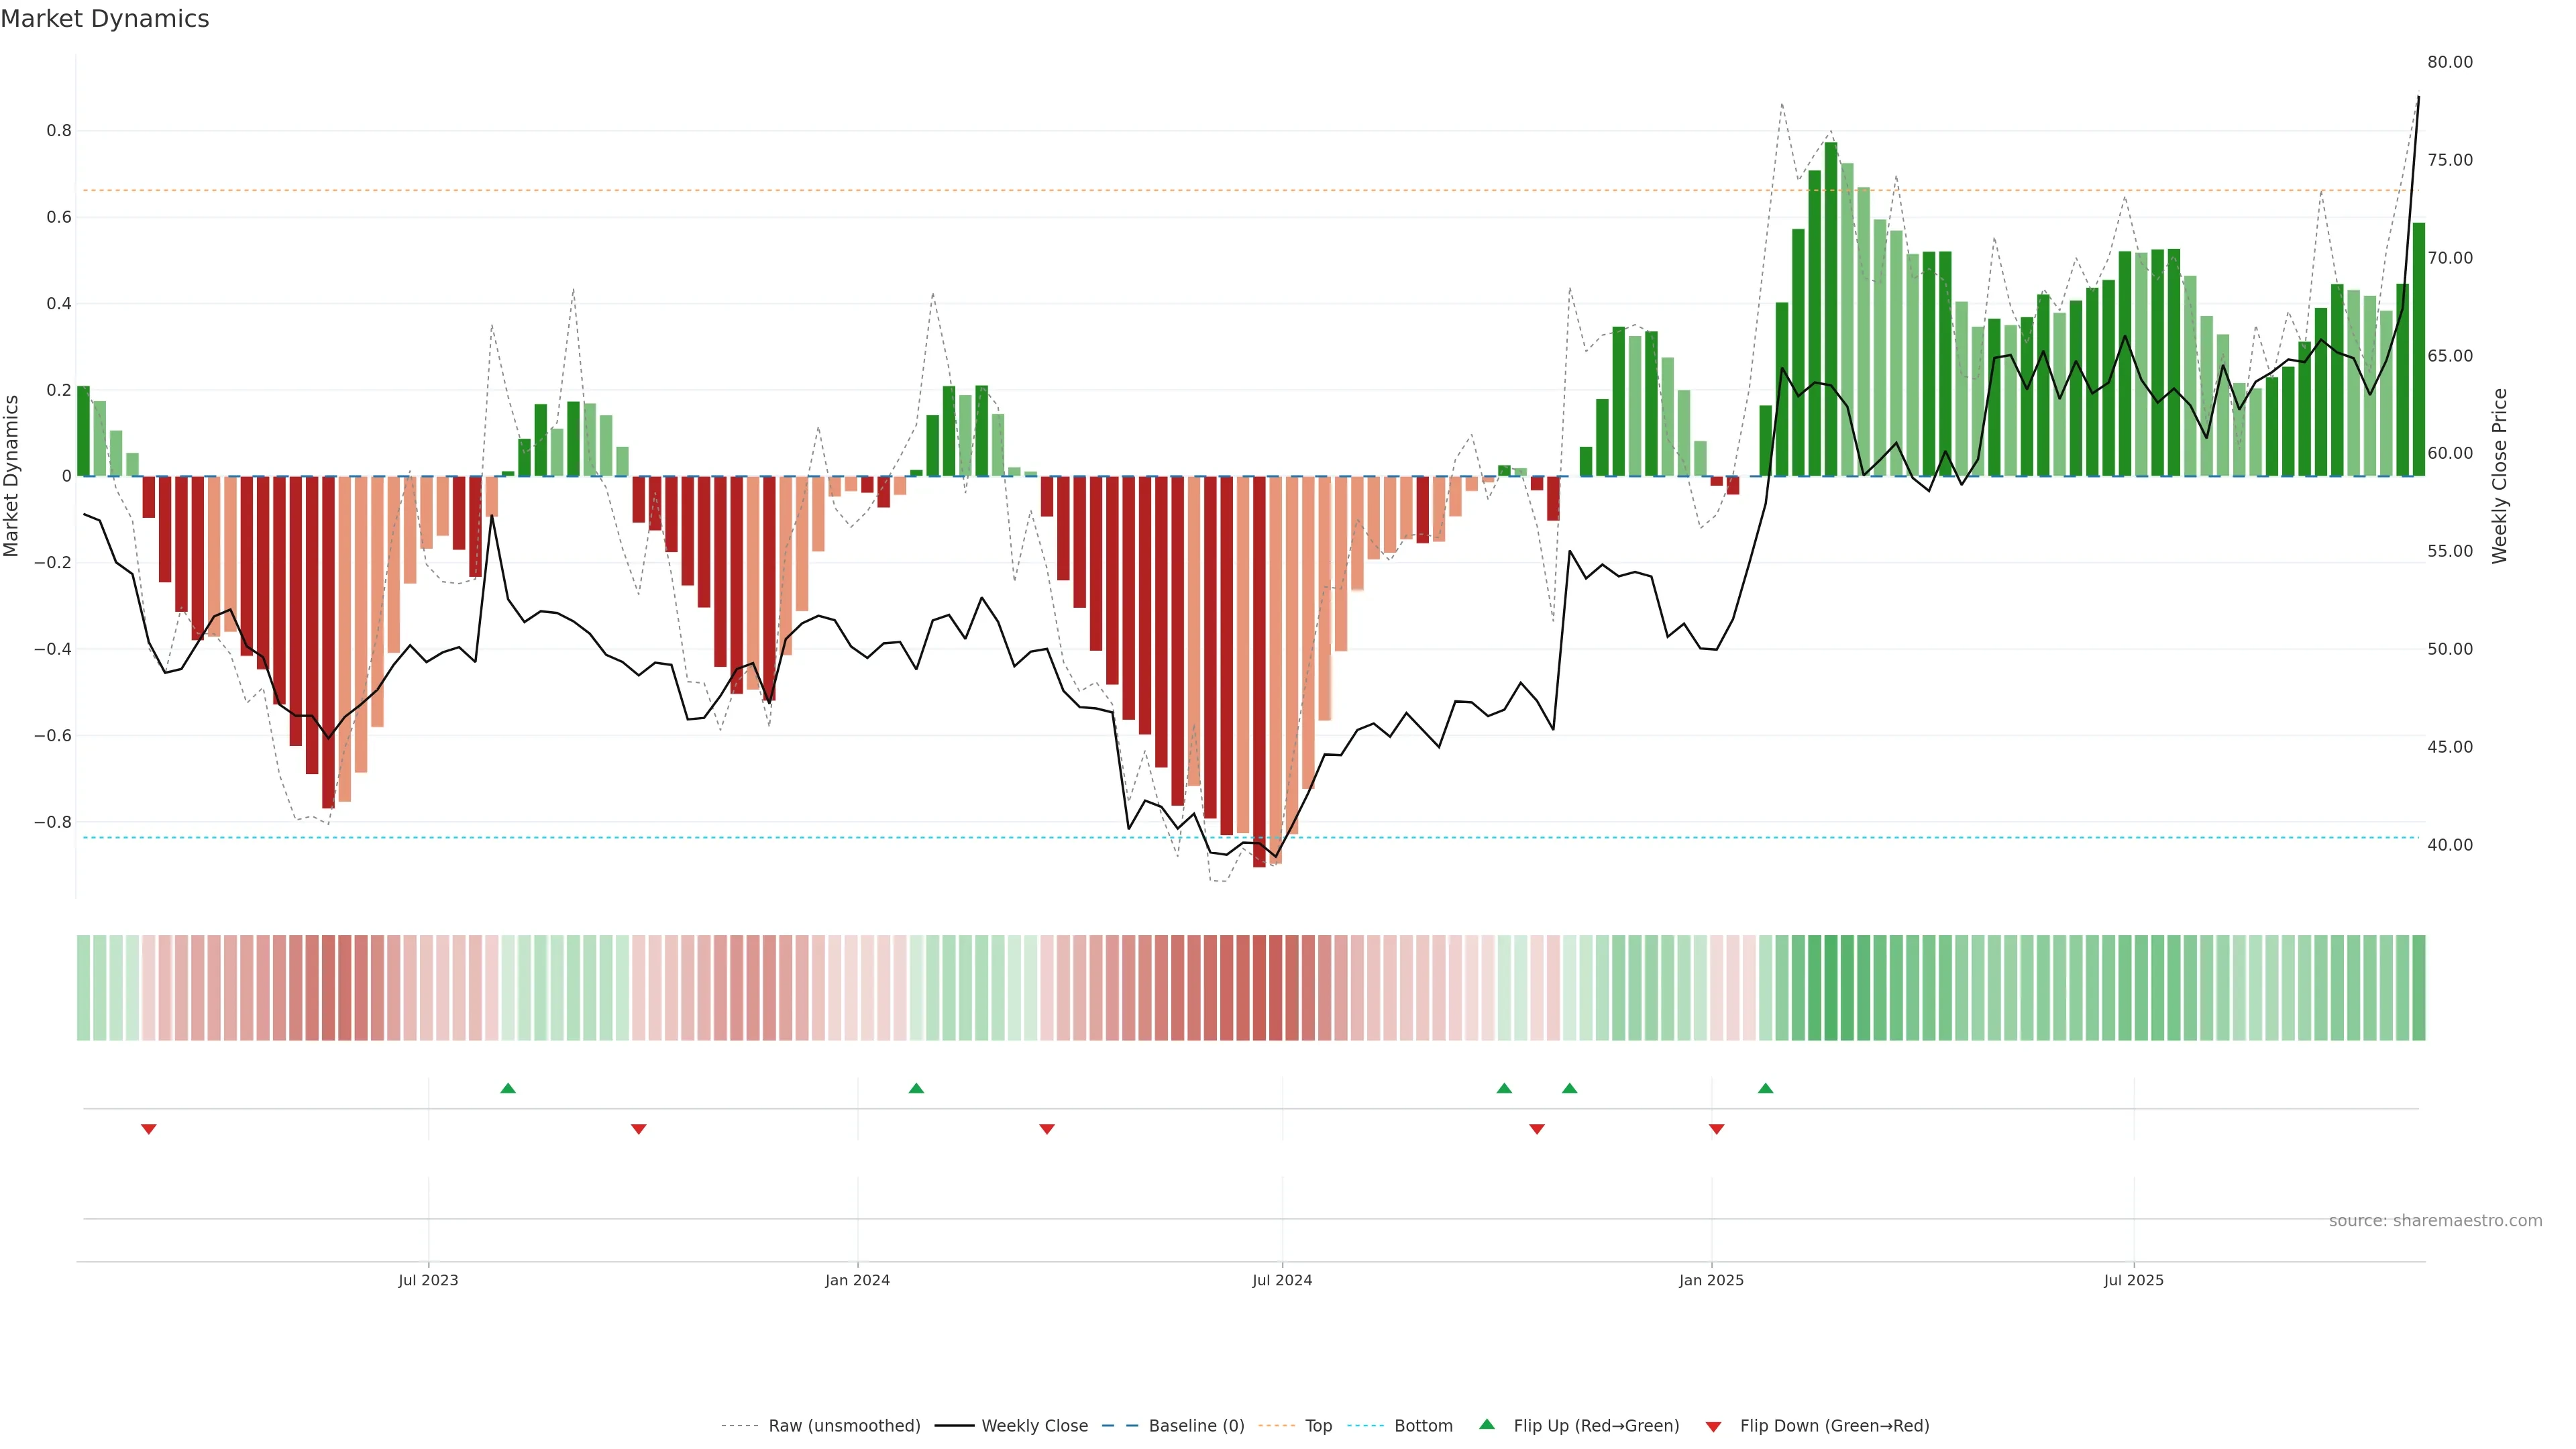Click the green flip-up marker right after Jan 2024

coord(916,1088)
